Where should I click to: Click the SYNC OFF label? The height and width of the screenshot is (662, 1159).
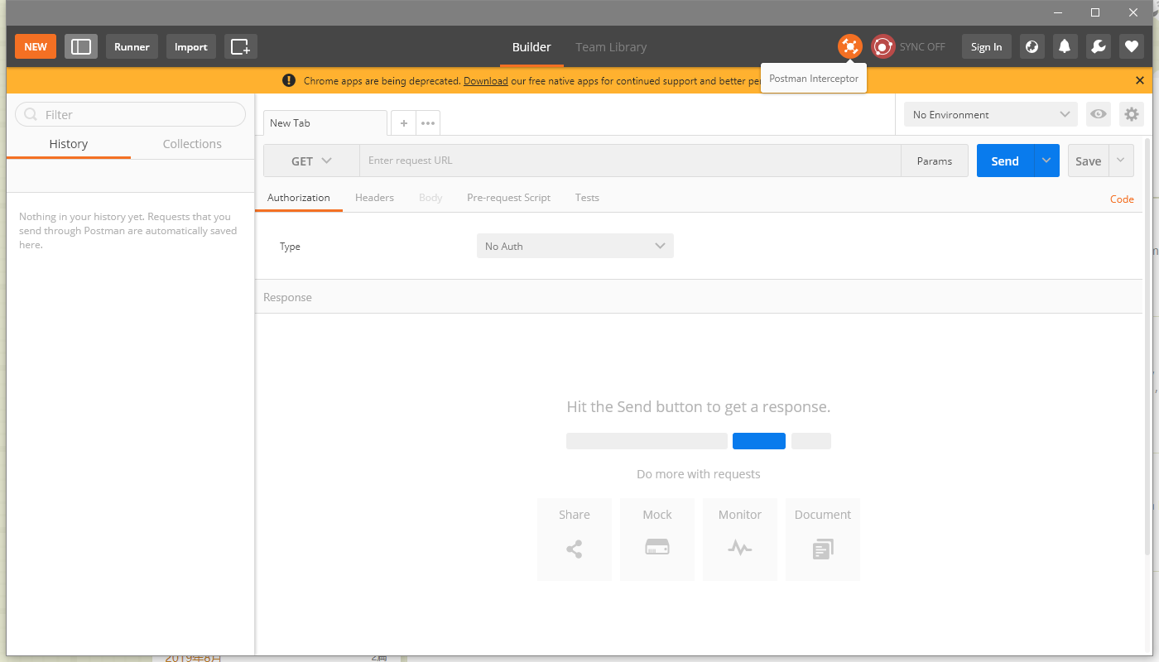click(x=922, y=46)
